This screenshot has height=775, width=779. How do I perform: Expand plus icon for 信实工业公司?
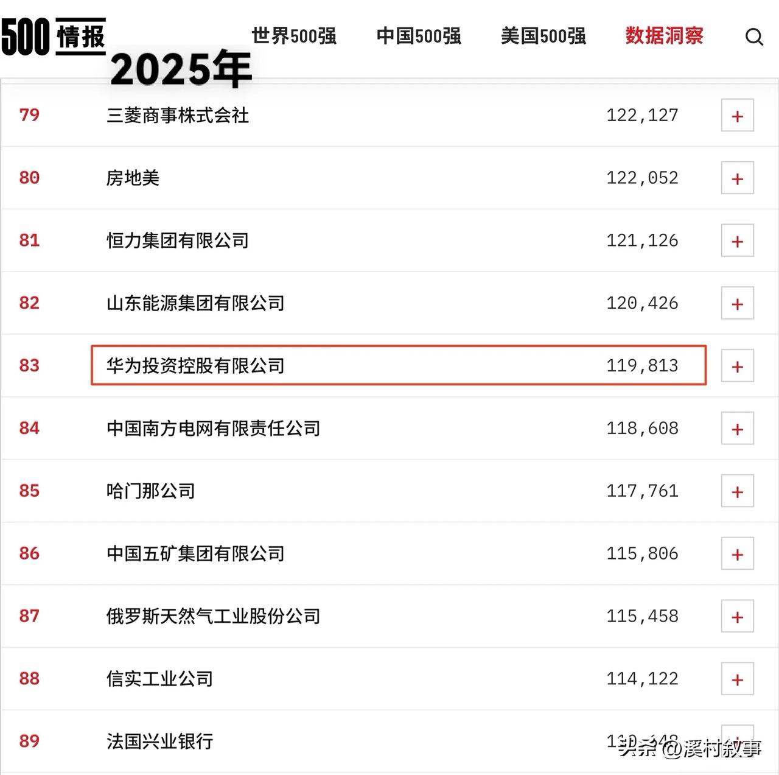click(x=738, y=679)
